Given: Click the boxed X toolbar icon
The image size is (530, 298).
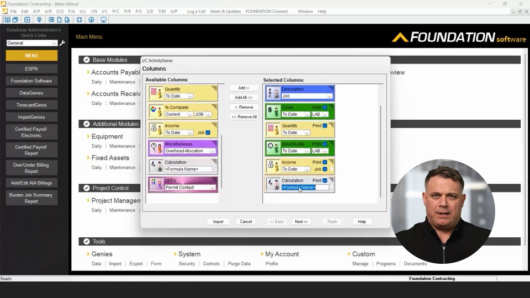Looking at the screenshot, I should 28,20.
